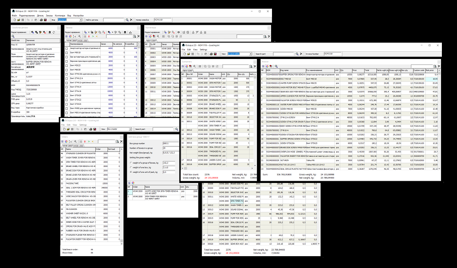Click the green > arrow in the Заказы panel toolbar
Screen dimensions: 457x268
[93, 37]
